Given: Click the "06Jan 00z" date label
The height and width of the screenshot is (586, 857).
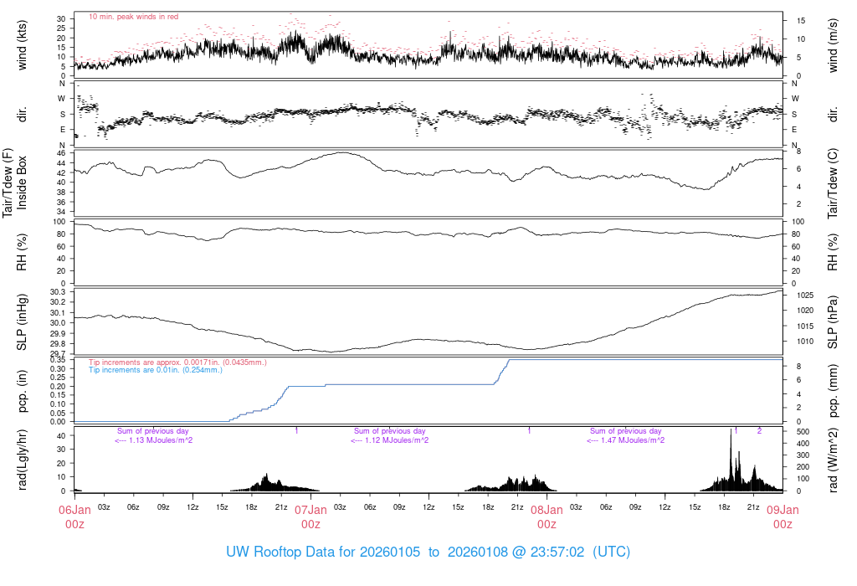Looking at the screenshot, I should (74, 517).
